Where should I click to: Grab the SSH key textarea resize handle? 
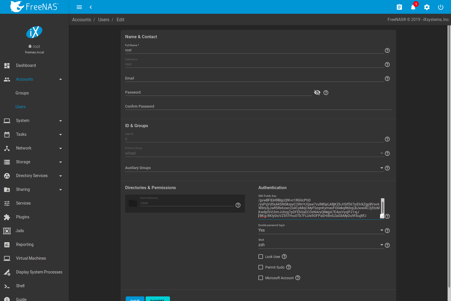point(382,216)
